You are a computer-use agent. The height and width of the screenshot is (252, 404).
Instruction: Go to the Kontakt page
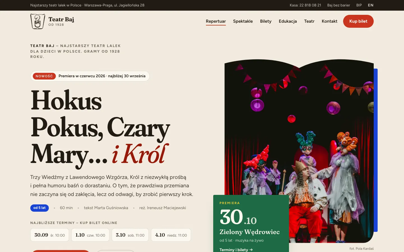[x=329, y=21]
